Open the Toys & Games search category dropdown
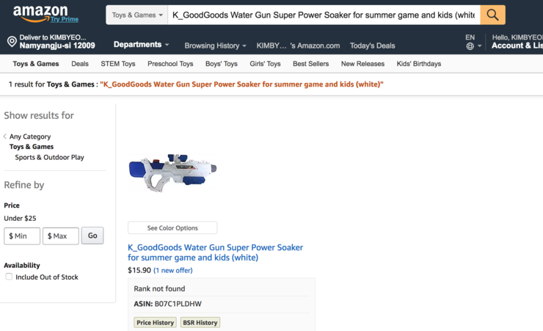The width and height of the screenshot is (543, 331). [137, 15]
